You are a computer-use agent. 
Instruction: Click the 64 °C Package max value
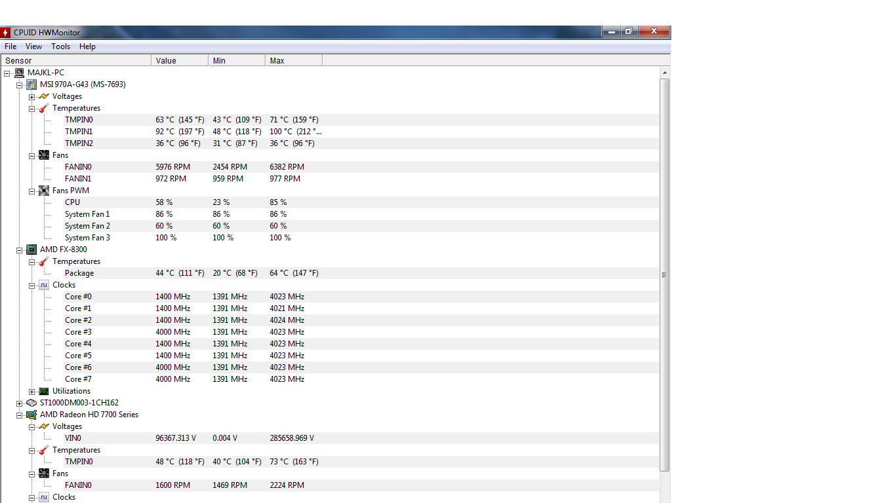pos(294,273)
